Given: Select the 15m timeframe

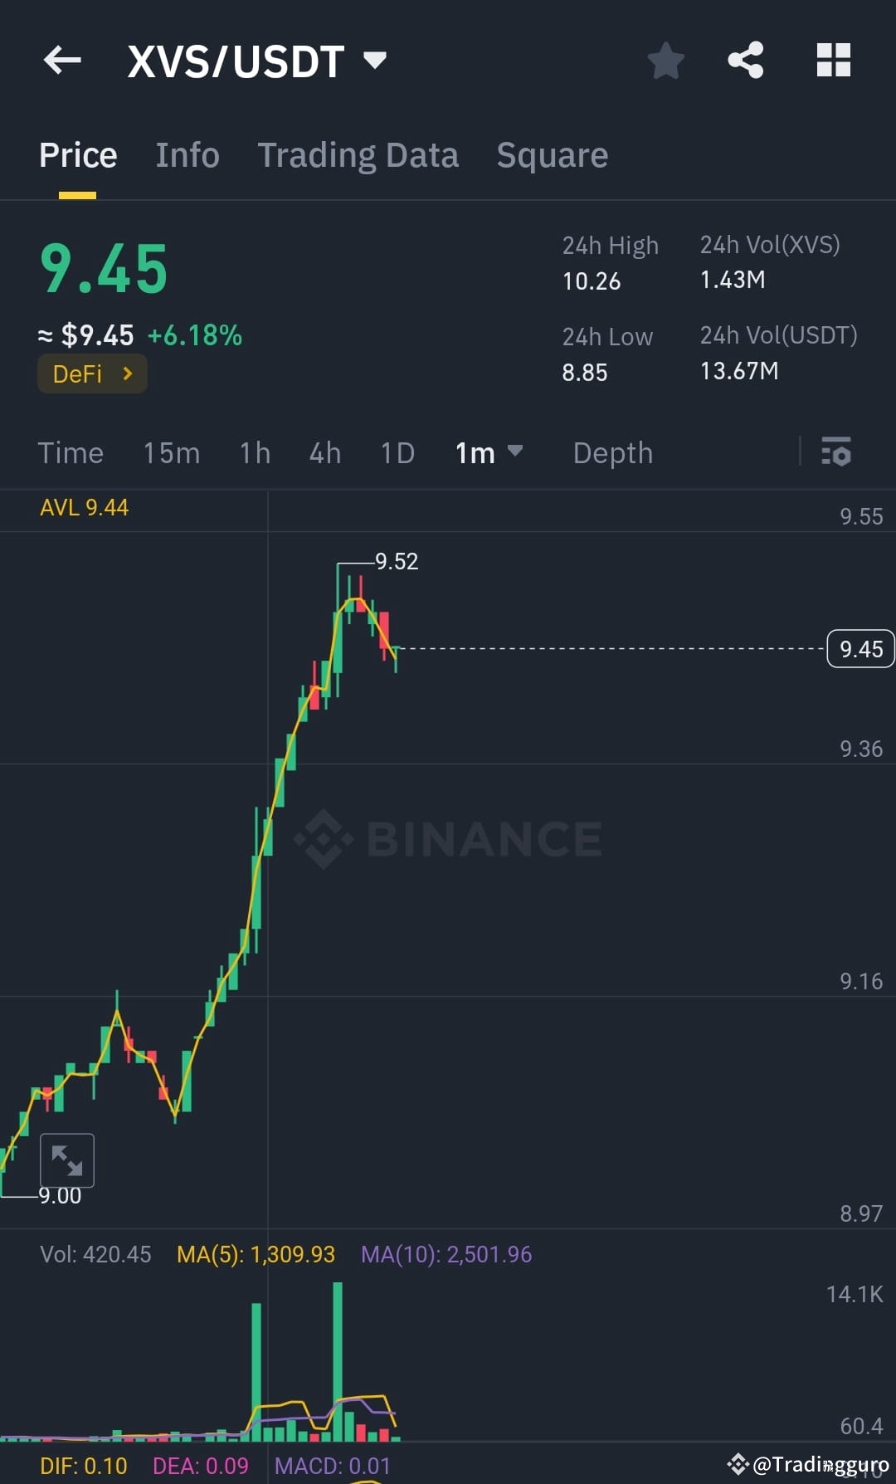Looking at the screenshot, I should (171, 453).
